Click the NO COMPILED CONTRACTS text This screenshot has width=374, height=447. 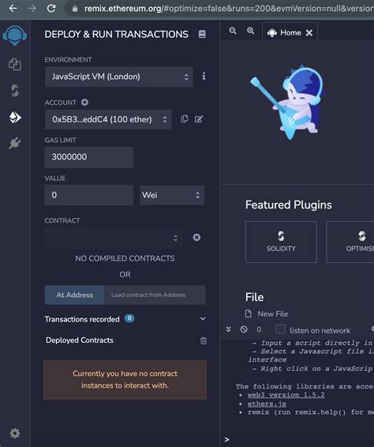pos(125,258)
